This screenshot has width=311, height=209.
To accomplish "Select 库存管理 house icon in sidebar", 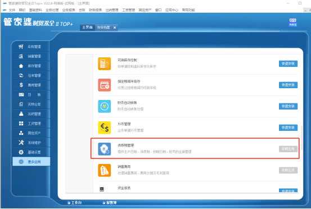I will [x=21, y=66].
